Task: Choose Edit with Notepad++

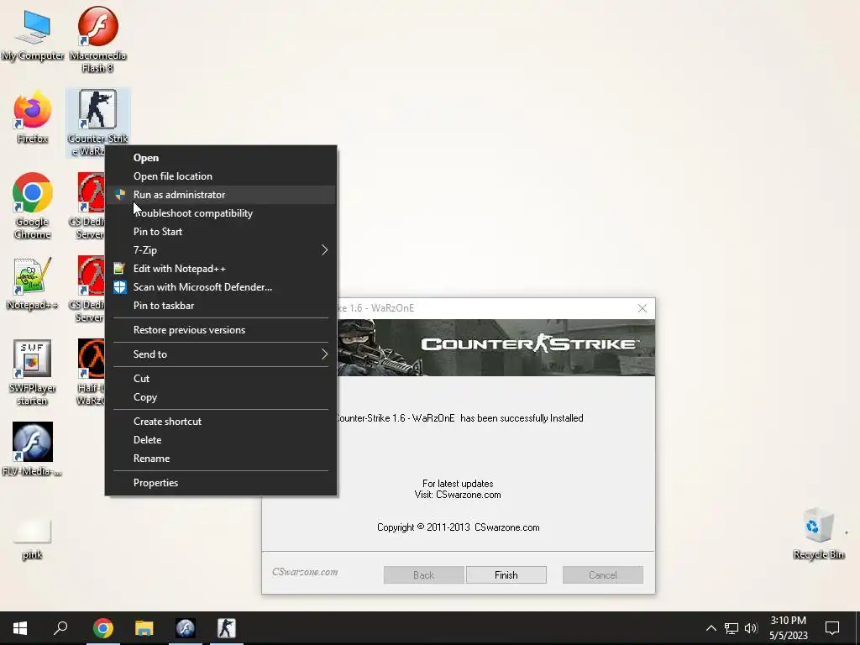Action: pos(221,269)
